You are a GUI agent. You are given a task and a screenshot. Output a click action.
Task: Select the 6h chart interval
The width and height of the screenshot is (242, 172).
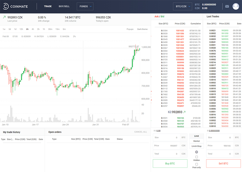pos(27,29)
